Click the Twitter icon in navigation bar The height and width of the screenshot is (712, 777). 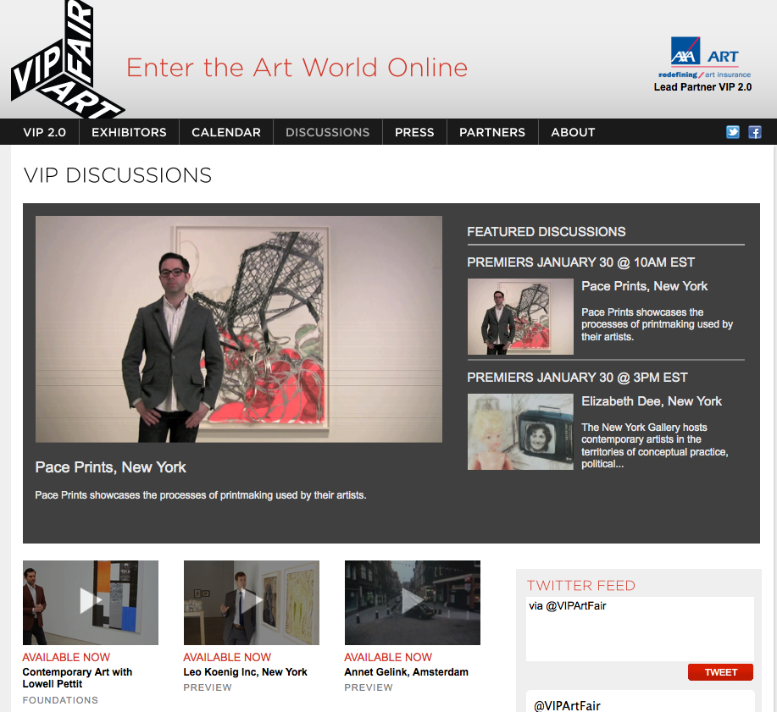pyautogui.click(x=733, y=132)
